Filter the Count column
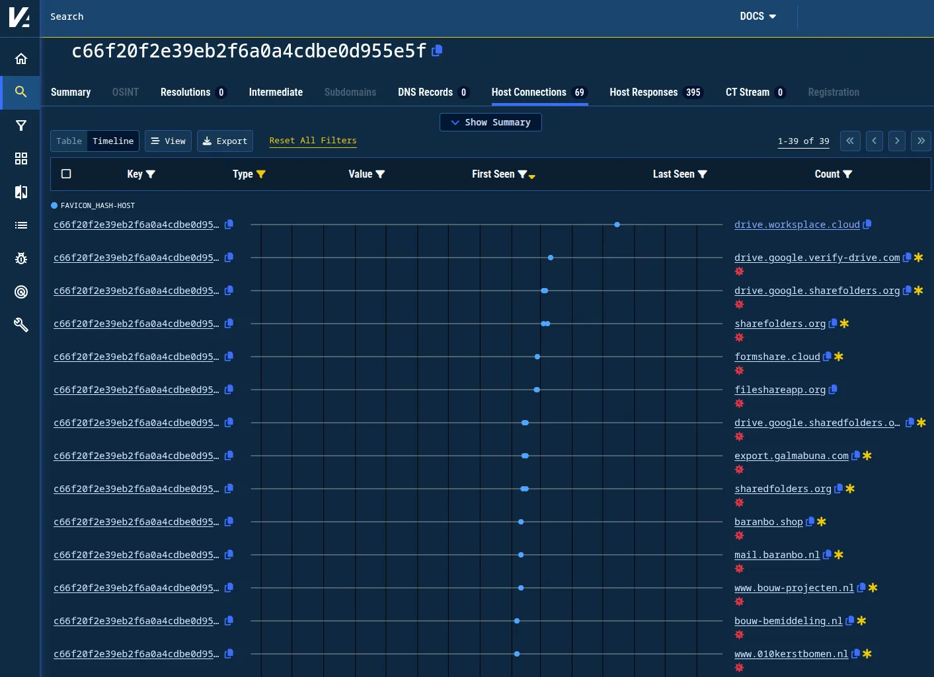 pos(848,174)
